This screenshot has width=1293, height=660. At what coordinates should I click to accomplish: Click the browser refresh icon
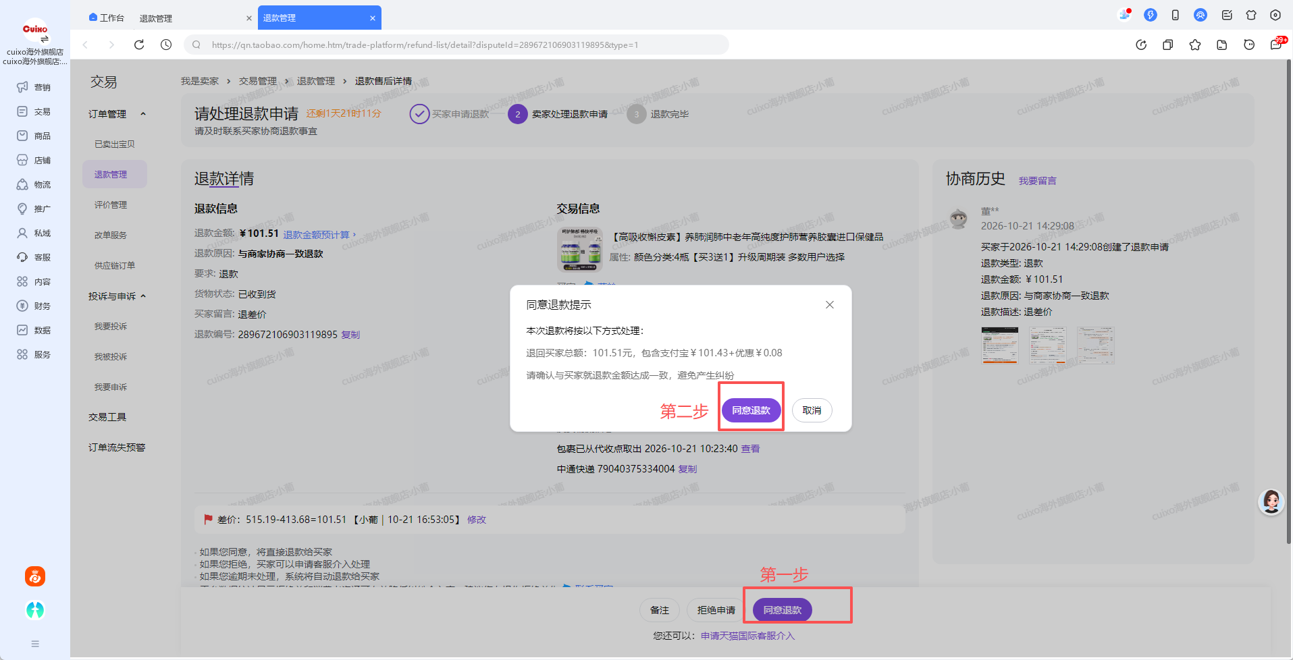pos(139,45)
